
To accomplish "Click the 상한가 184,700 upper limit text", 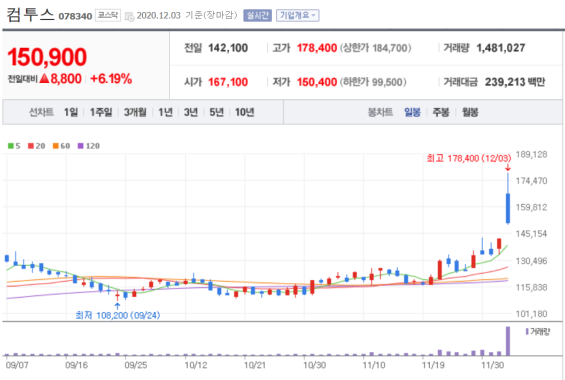I will tap(375, 48).
